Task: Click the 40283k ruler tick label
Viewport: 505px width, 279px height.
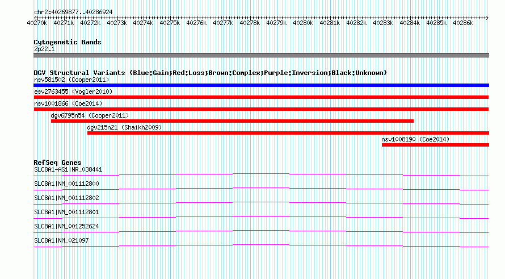Action: [x=383, y=23]
